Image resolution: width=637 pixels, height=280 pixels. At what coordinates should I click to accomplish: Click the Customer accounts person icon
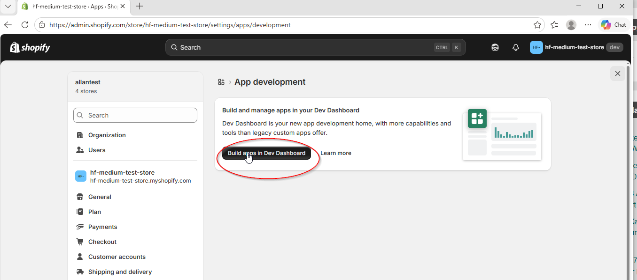coord(80,257)
